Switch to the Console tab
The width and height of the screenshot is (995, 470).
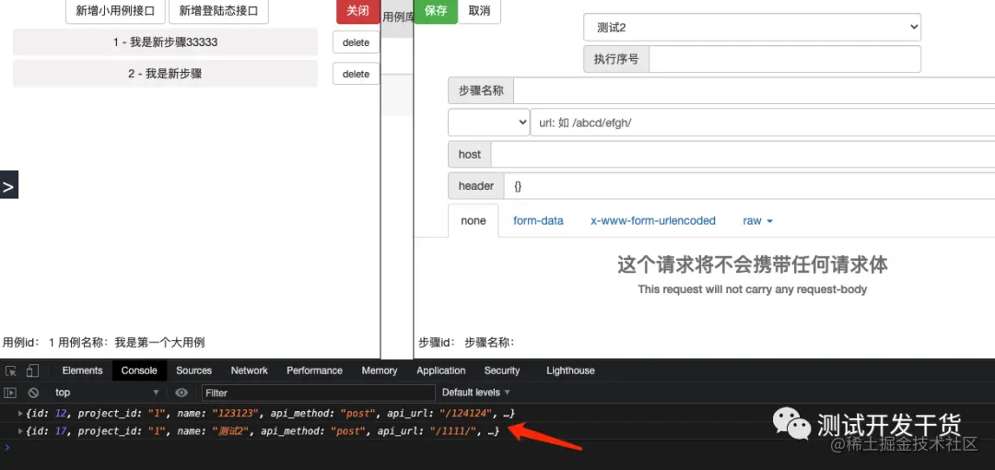click(139, 370)
